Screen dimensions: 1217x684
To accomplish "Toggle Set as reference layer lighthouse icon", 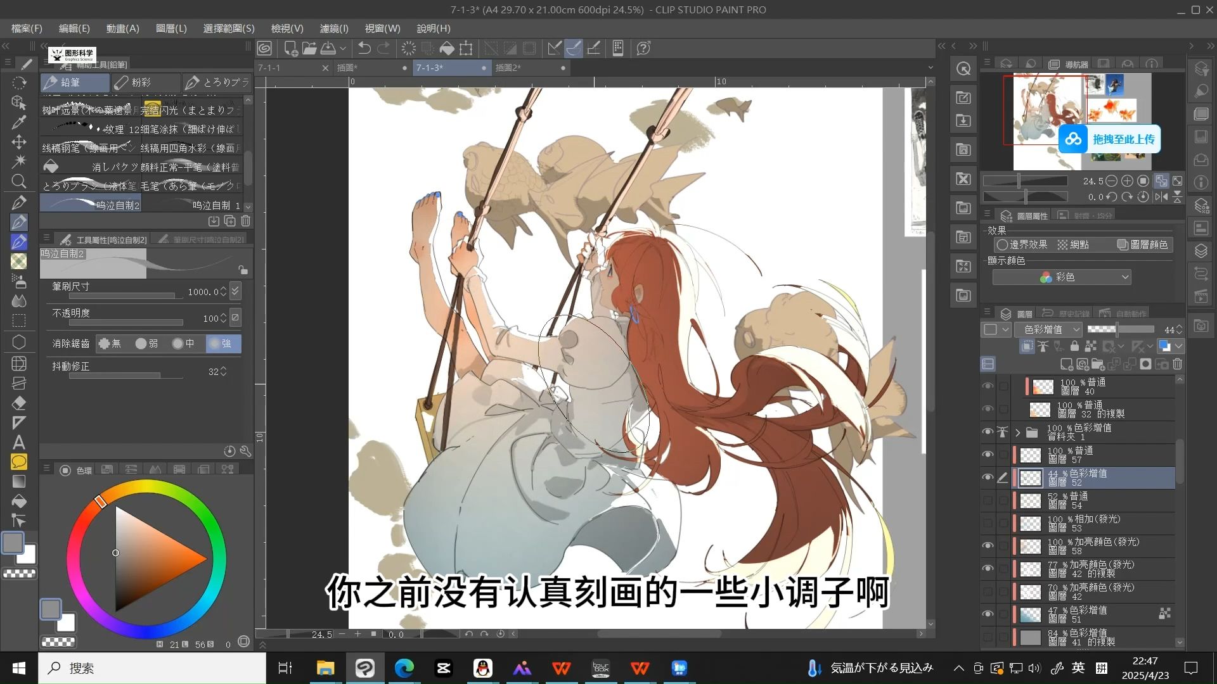I will [1043, 346].
